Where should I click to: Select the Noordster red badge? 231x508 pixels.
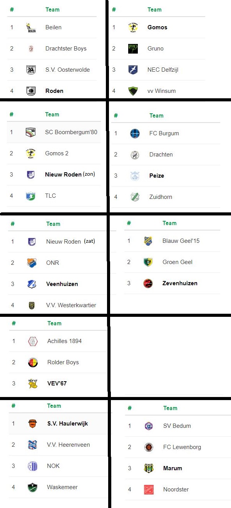pos(149,489)
